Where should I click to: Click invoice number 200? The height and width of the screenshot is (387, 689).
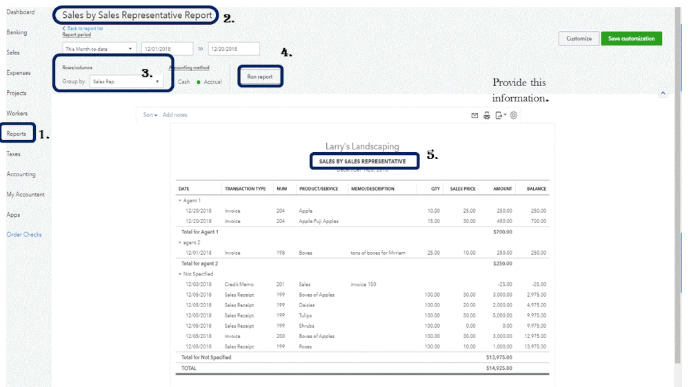point(280,337)
